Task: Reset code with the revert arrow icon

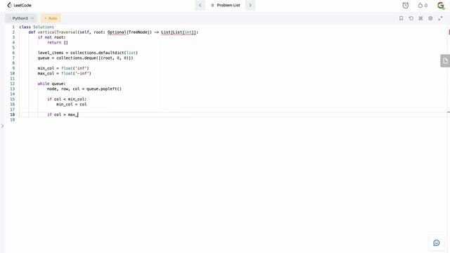Action: tap(411, 18)
